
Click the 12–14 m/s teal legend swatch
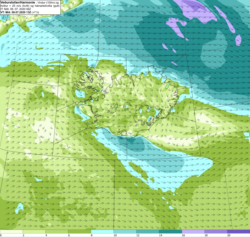pyautogui.click(x=148, y=231)
